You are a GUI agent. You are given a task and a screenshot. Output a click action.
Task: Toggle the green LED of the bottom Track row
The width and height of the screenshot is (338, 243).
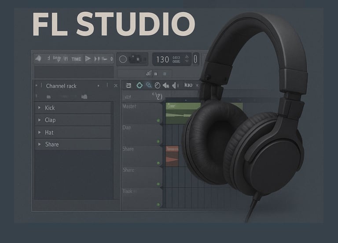click(x=158, y=204)
